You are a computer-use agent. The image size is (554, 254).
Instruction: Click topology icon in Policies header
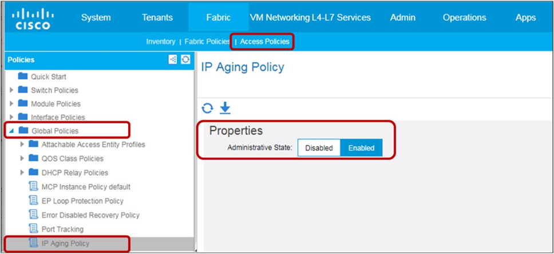pos(172,59)
